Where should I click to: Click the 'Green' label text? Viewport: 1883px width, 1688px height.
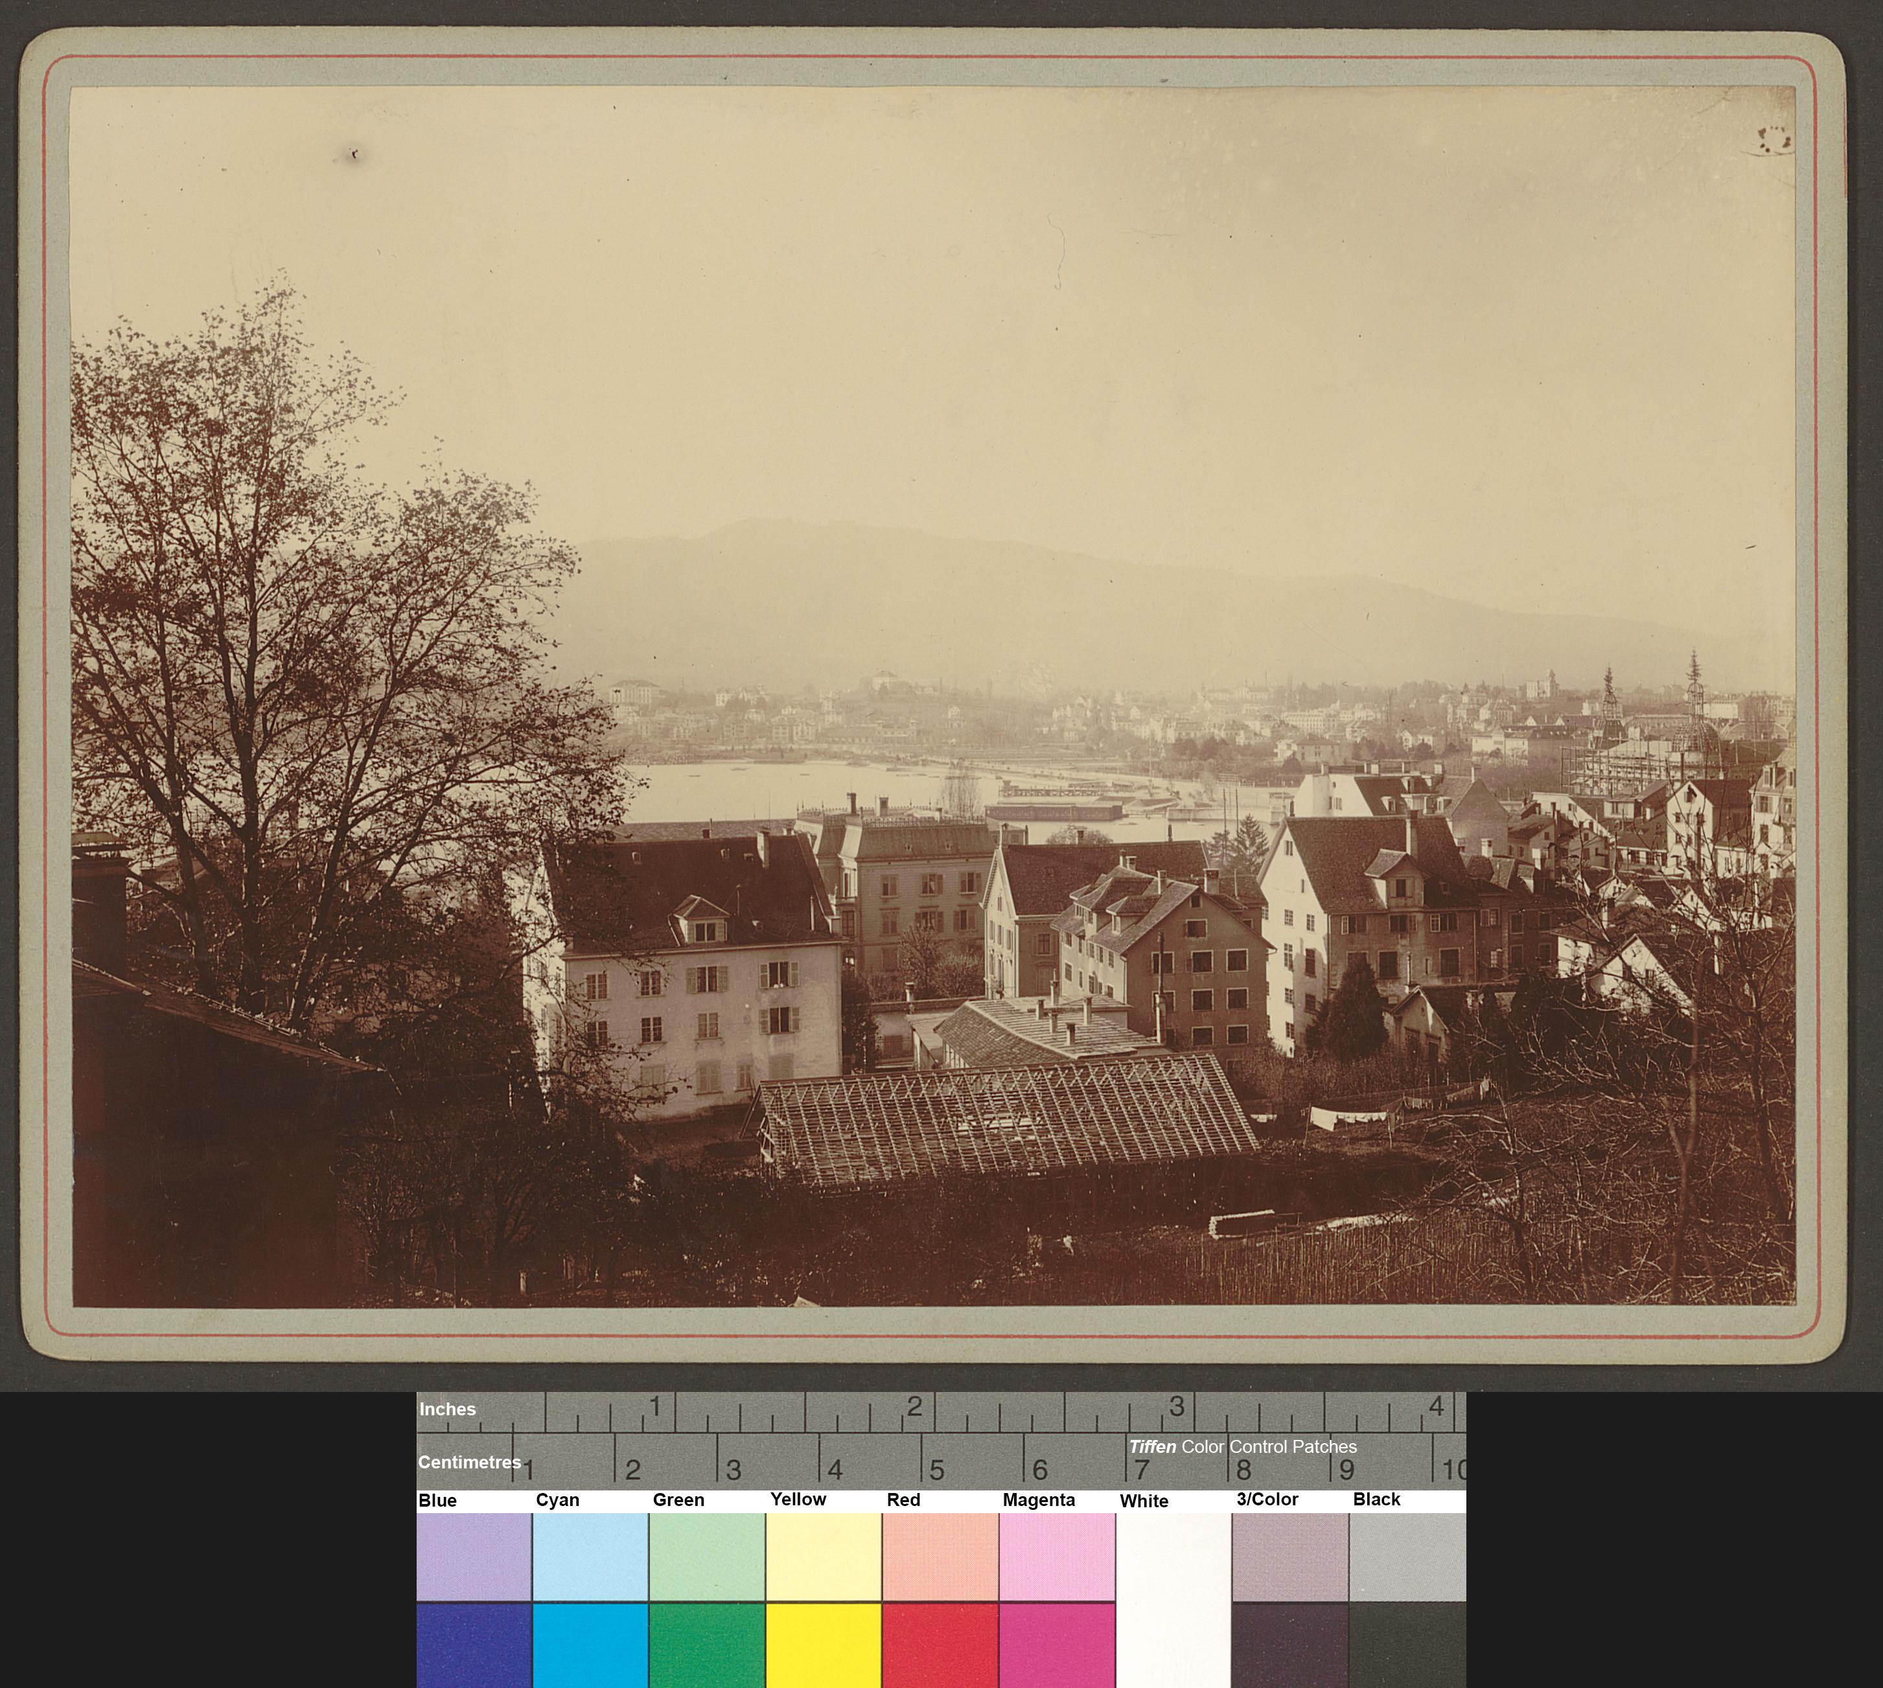click(678, 1501)
